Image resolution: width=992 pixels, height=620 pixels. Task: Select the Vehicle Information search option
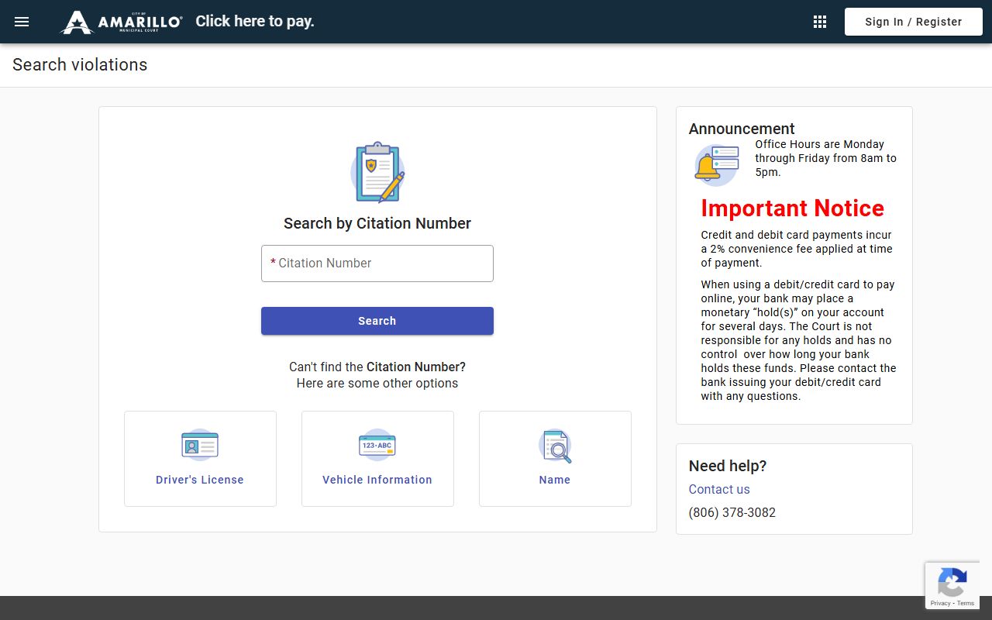[377, 459]
